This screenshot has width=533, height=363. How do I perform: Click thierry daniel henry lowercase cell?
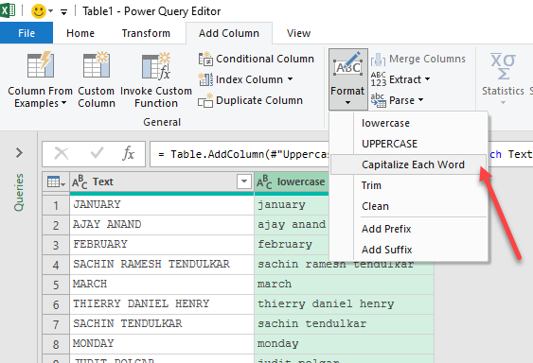344,304
